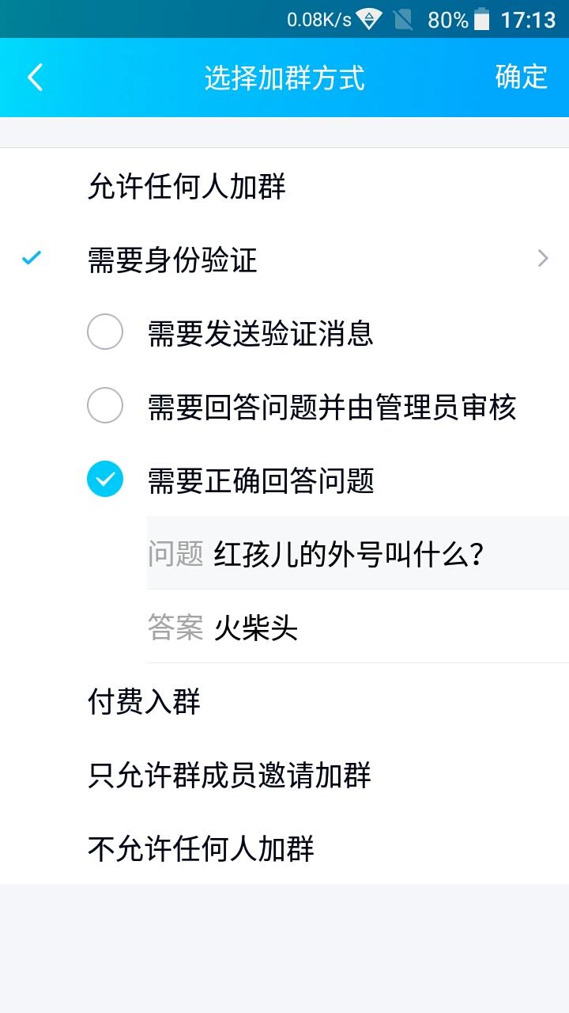Select 需要回答问题并由管理员审核 radio option
This screenshot has width=569, height=1013.
click(105, 405)
